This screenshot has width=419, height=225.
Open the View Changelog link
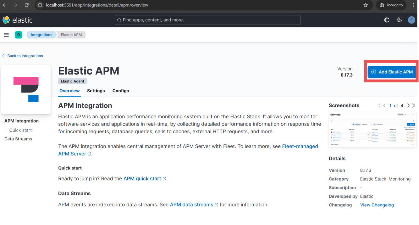click(377, 205)
